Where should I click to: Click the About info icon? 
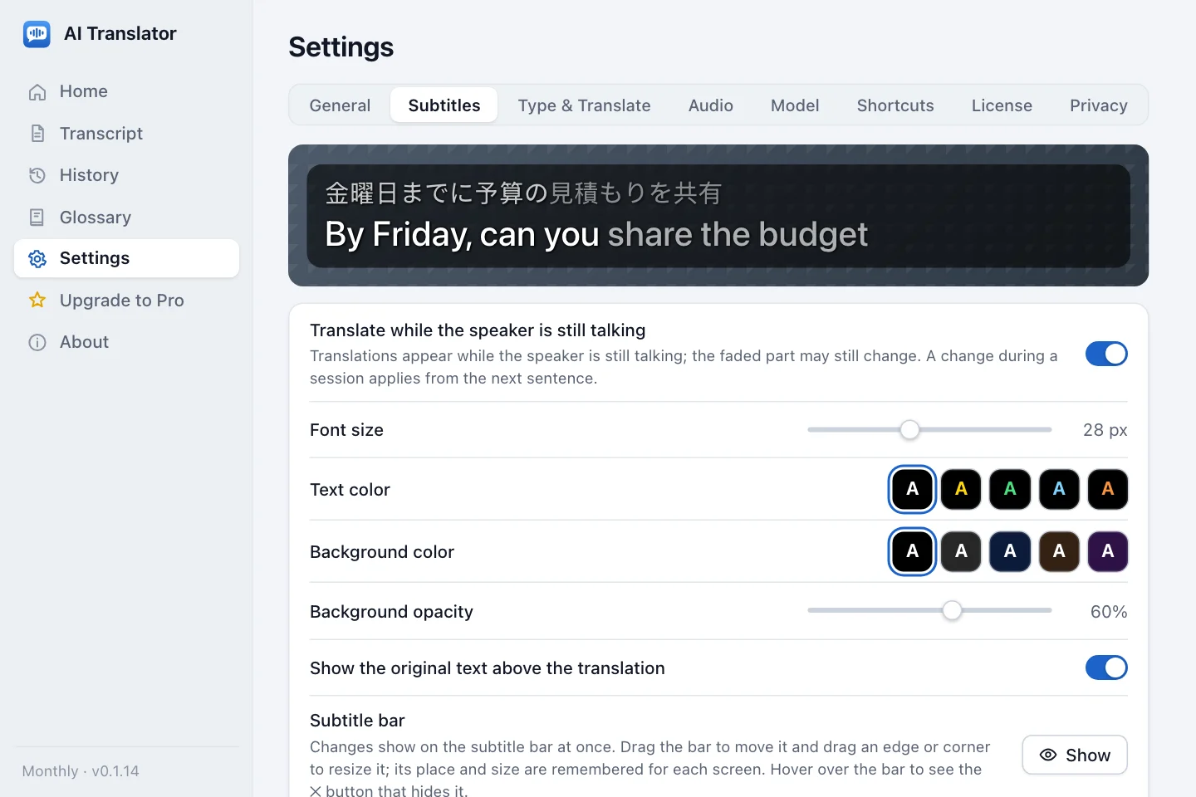(37, 342)
